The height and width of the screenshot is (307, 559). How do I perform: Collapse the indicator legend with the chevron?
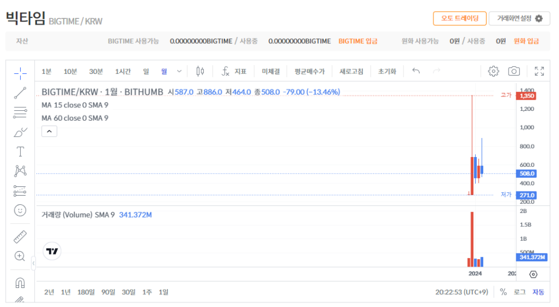click(49, 132)
